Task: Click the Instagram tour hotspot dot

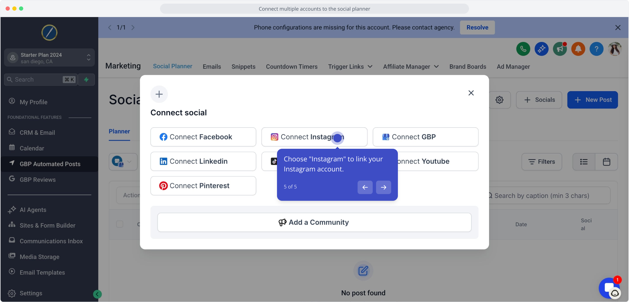Action: [338, 138]
